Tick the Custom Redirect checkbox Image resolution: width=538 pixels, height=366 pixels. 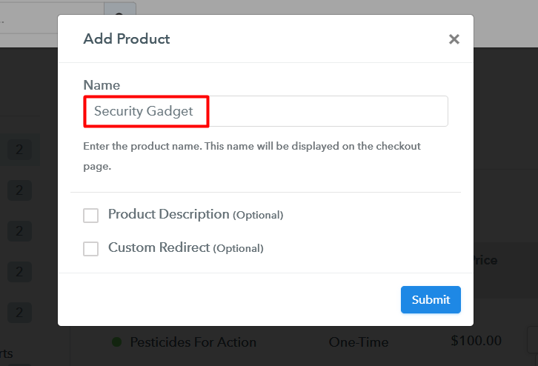pyautogui.click(x=90, y=249)
